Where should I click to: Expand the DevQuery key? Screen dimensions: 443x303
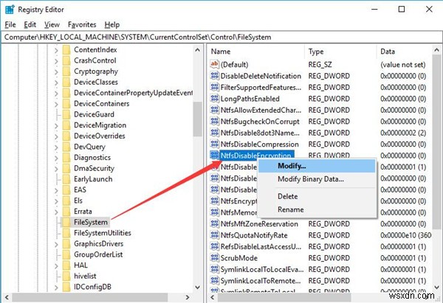(56, 147)
